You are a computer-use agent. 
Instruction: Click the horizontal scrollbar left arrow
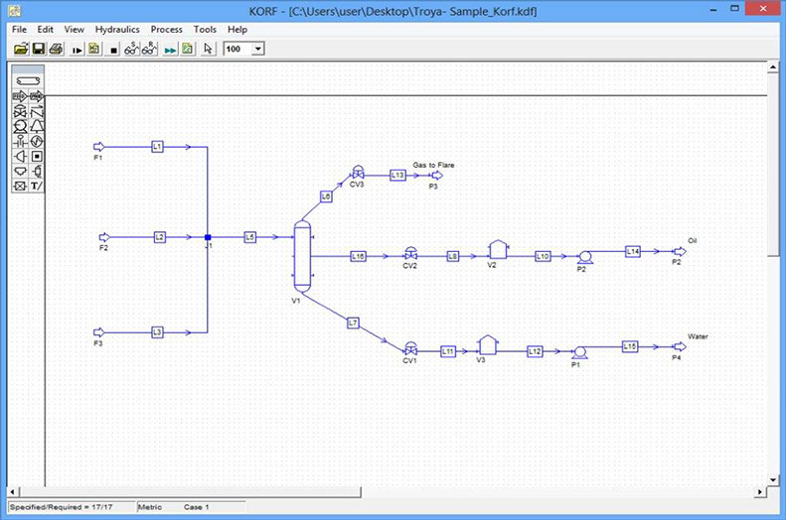pos(16,492)
